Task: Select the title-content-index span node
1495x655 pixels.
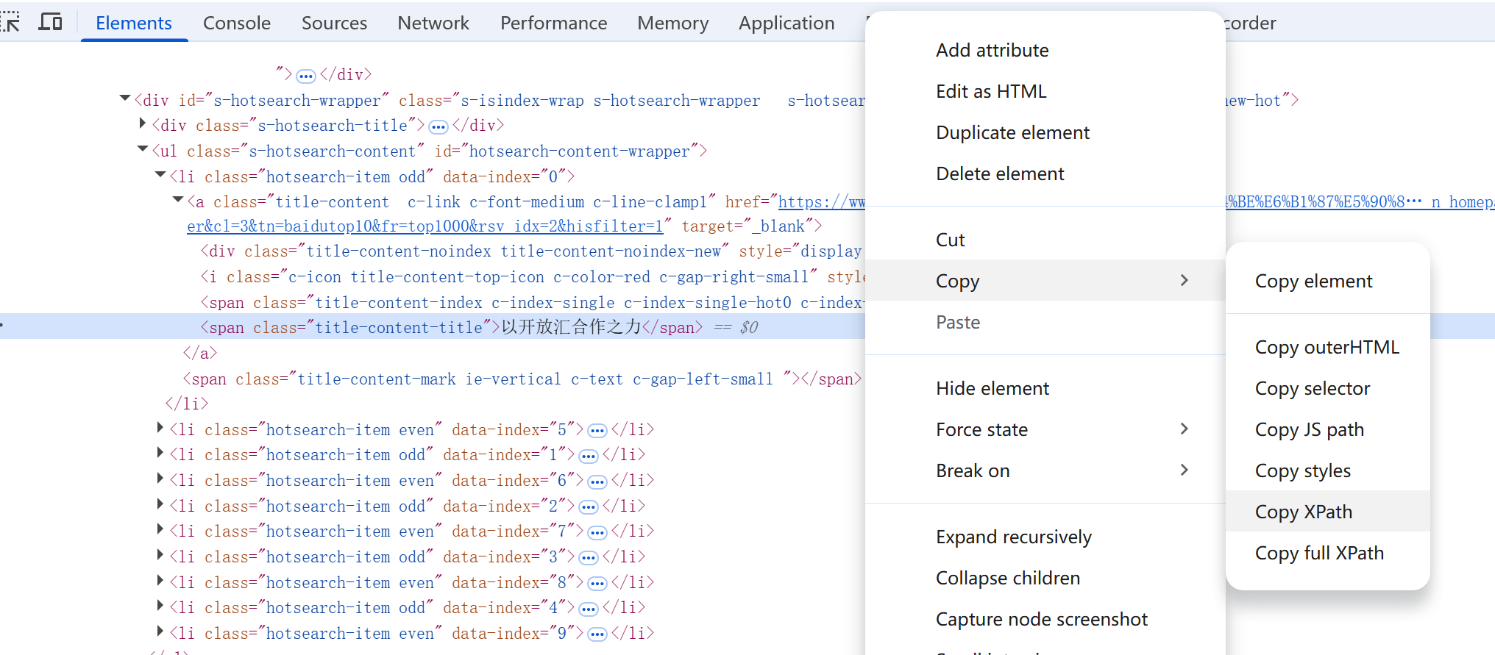Action: coord(533,302)
